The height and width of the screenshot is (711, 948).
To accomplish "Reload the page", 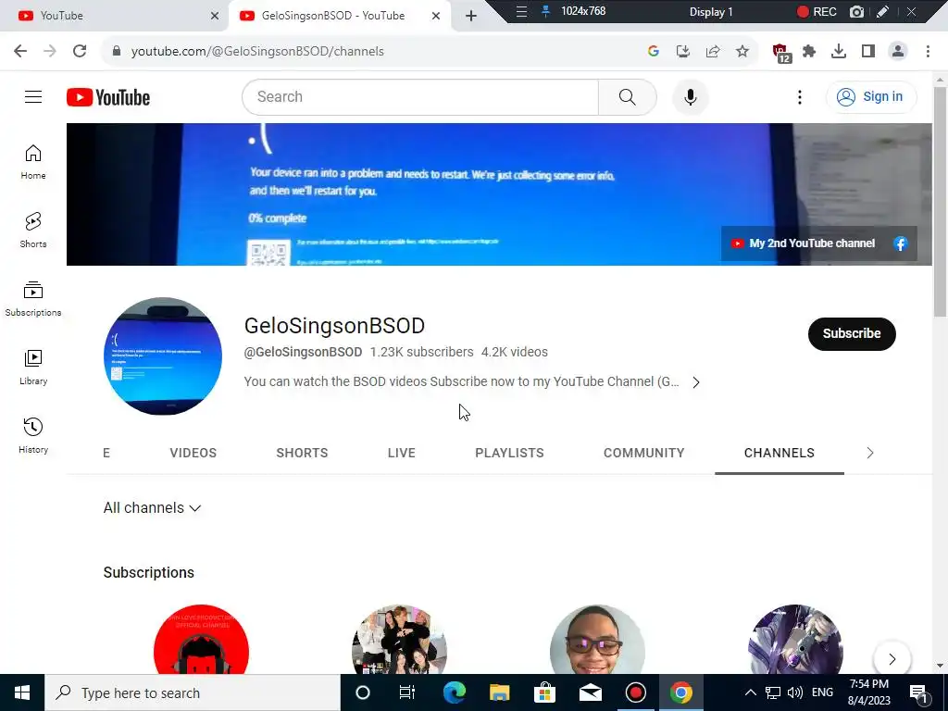I will click(x=80, y=52).
